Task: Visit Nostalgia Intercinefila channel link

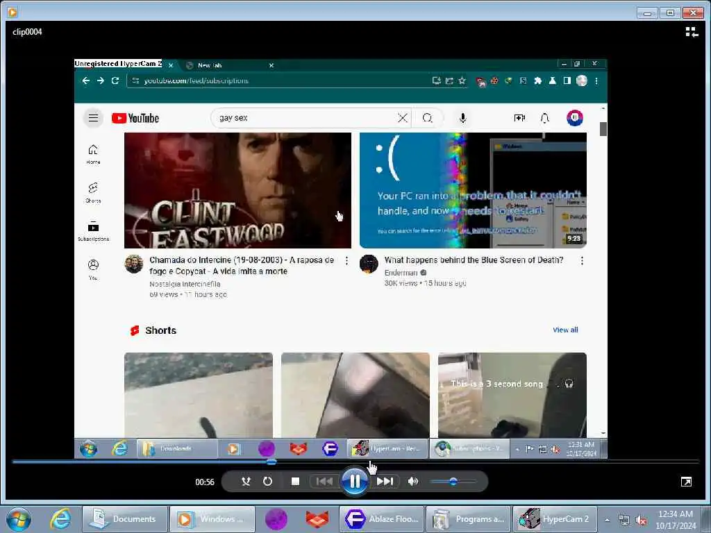Action: click(x=185, y=284)
